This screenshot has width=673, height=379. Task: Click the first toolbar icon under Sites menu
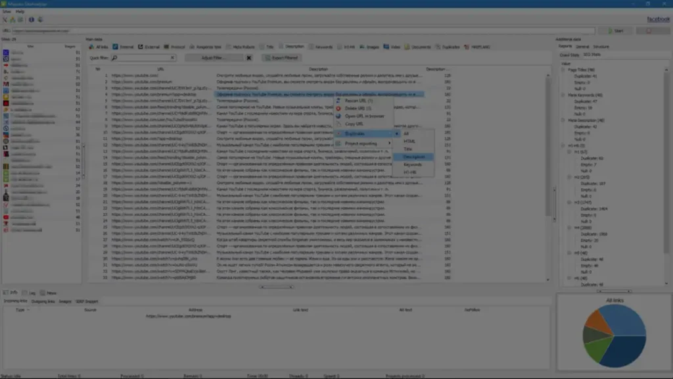5,20
